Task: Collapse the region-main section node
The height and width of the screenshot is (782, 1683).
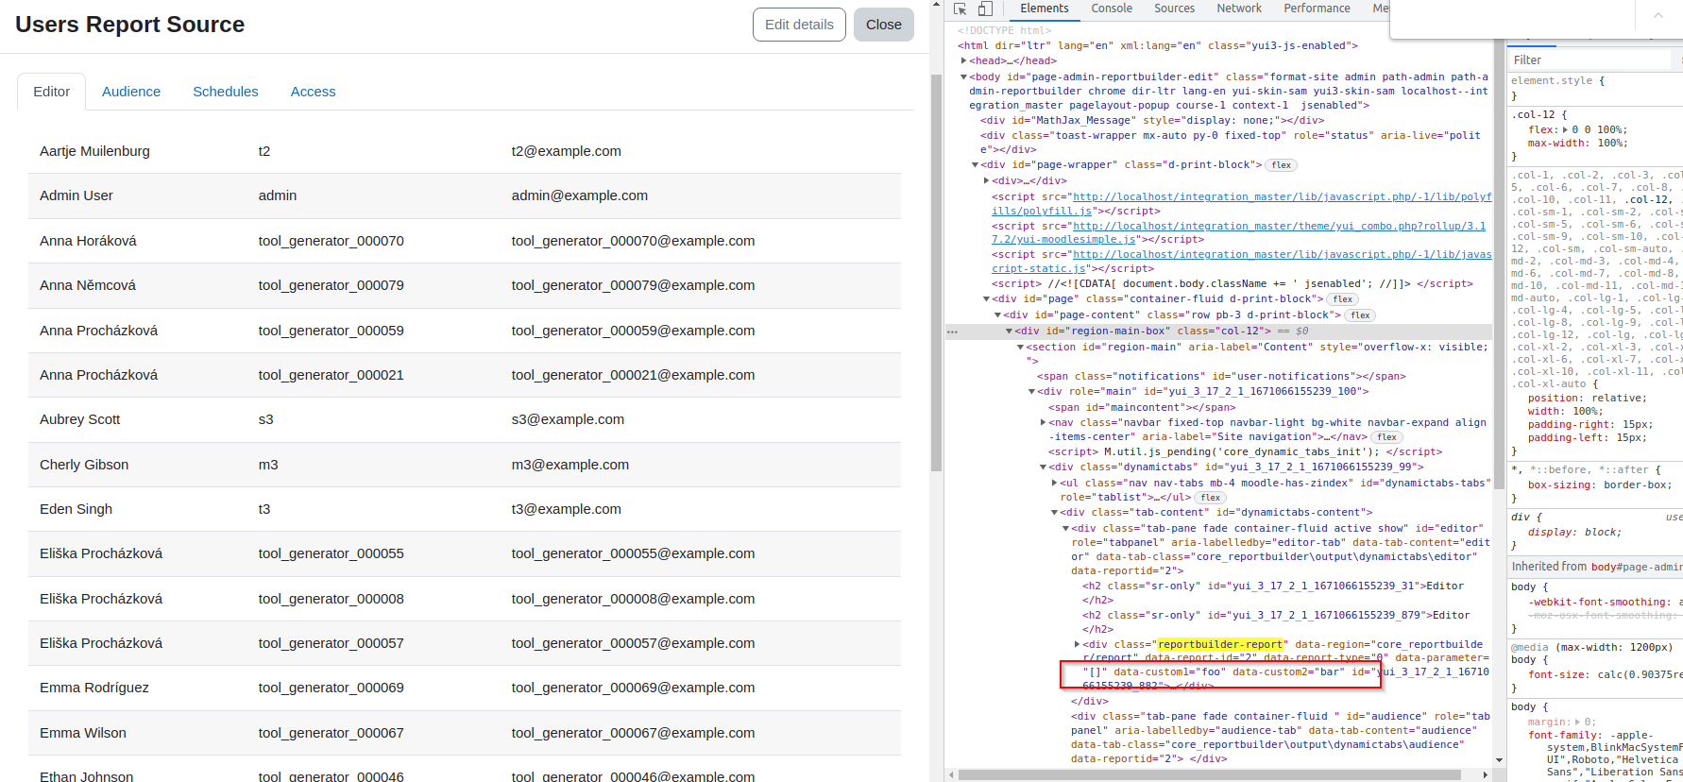Action: [1020, 348]
